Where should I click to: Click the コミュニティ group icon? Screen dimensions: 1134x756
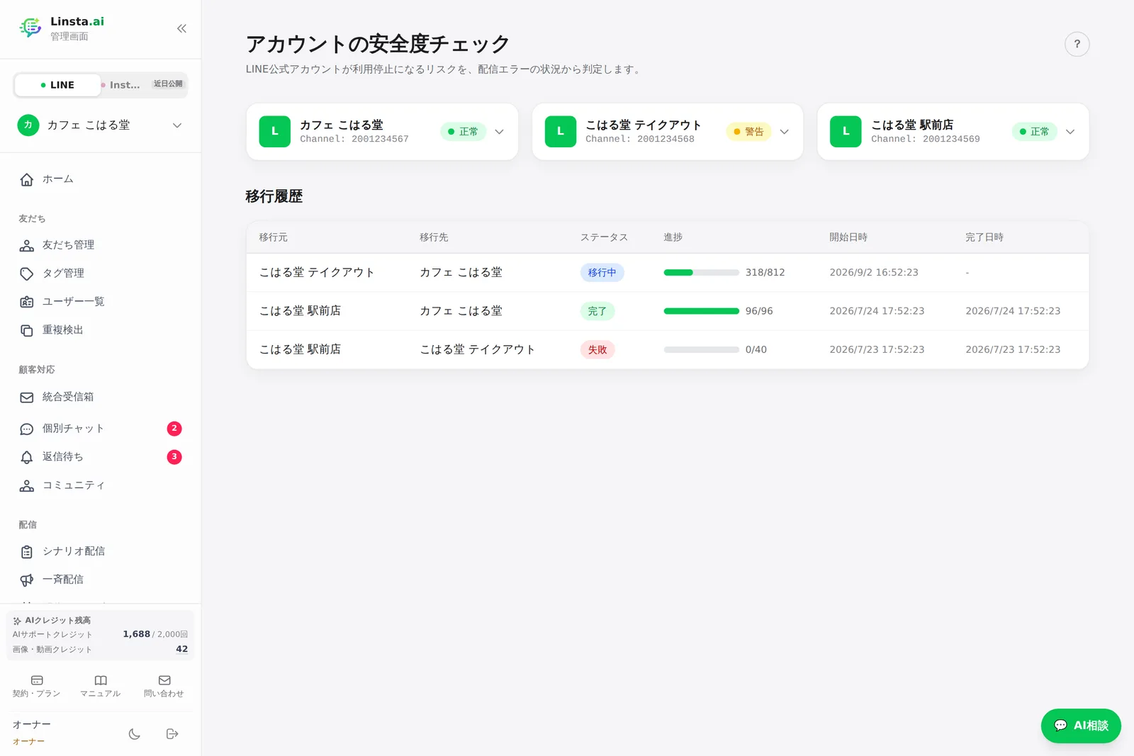[x=27, y=485]
